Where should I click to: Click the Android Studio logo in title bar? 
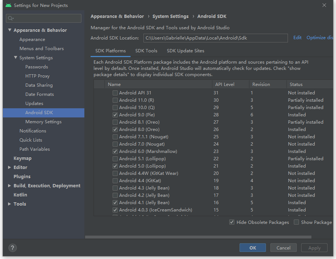coord(8,5)
